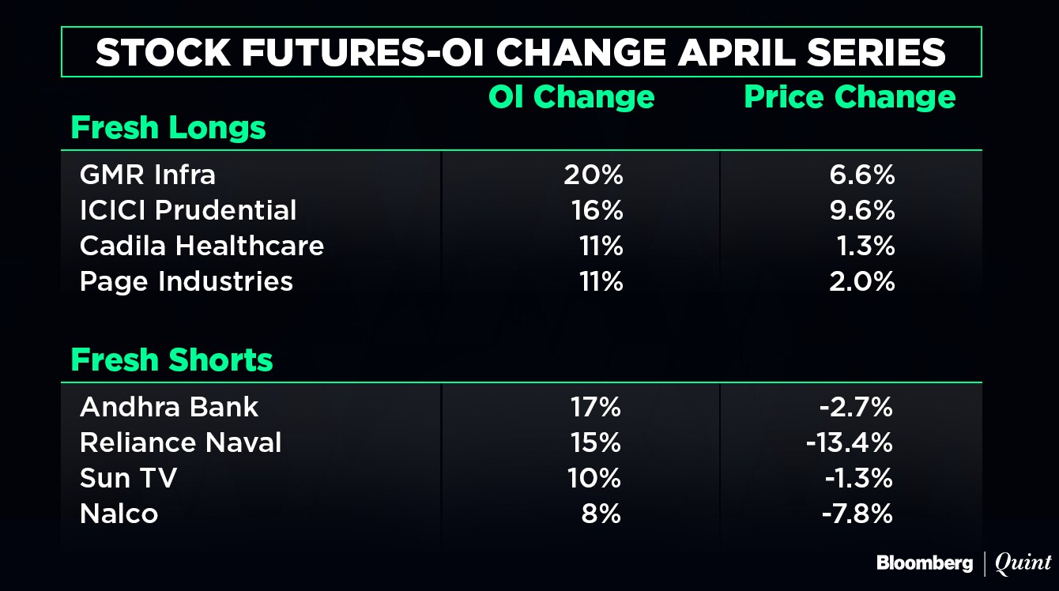The width and height of the screenshot is (1059, 591).
Task: Click ICICI Prudential's 9.6% price change
Action: pyautogui.click(x=865, y=210)
